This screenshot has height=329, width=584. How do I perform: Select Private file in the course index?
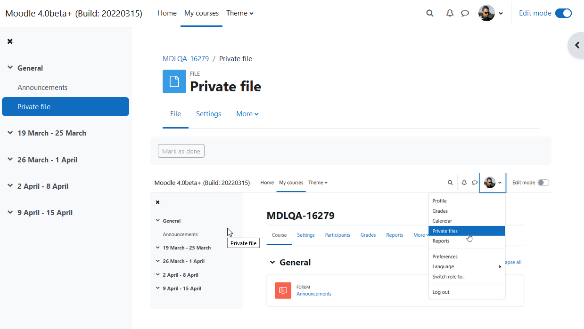pos(66,106)
